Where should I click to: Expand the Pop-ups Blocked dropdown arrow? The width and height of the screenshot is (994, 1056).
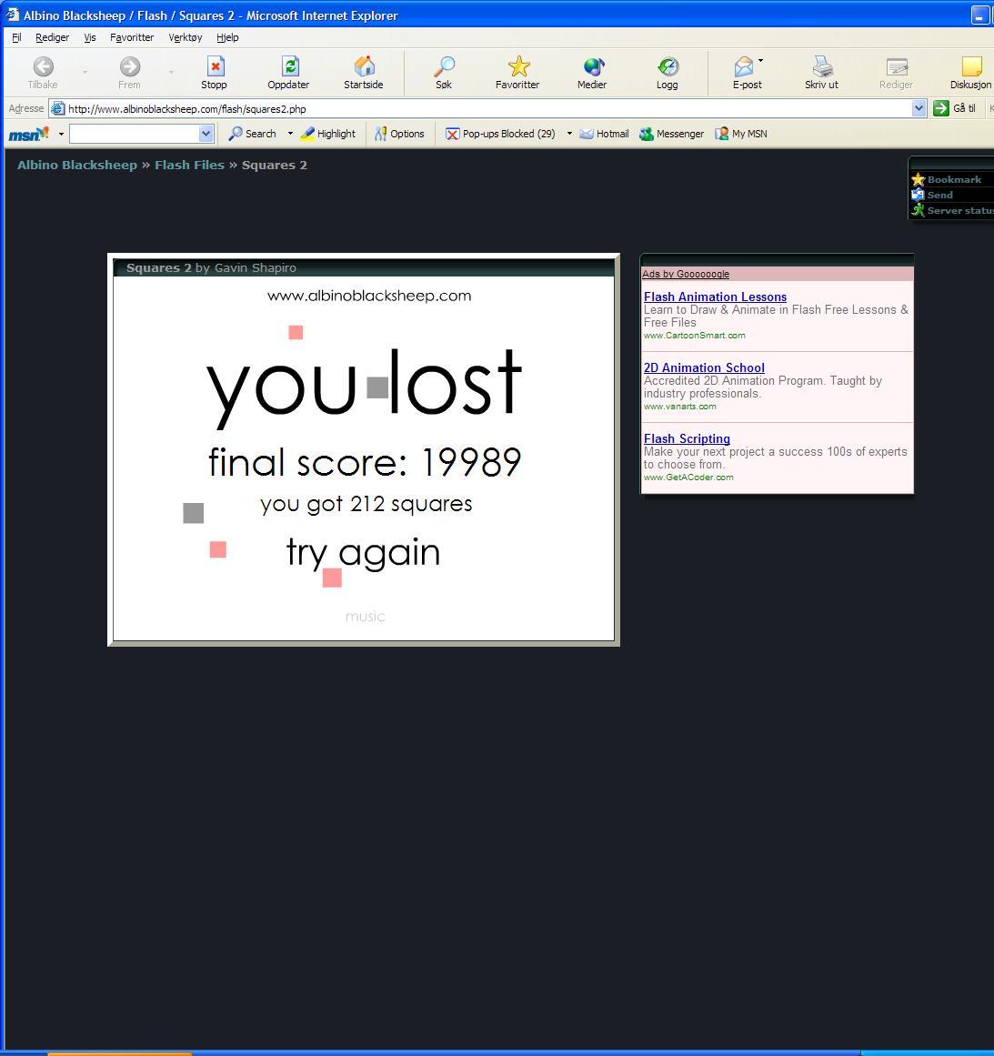(569, 134)
